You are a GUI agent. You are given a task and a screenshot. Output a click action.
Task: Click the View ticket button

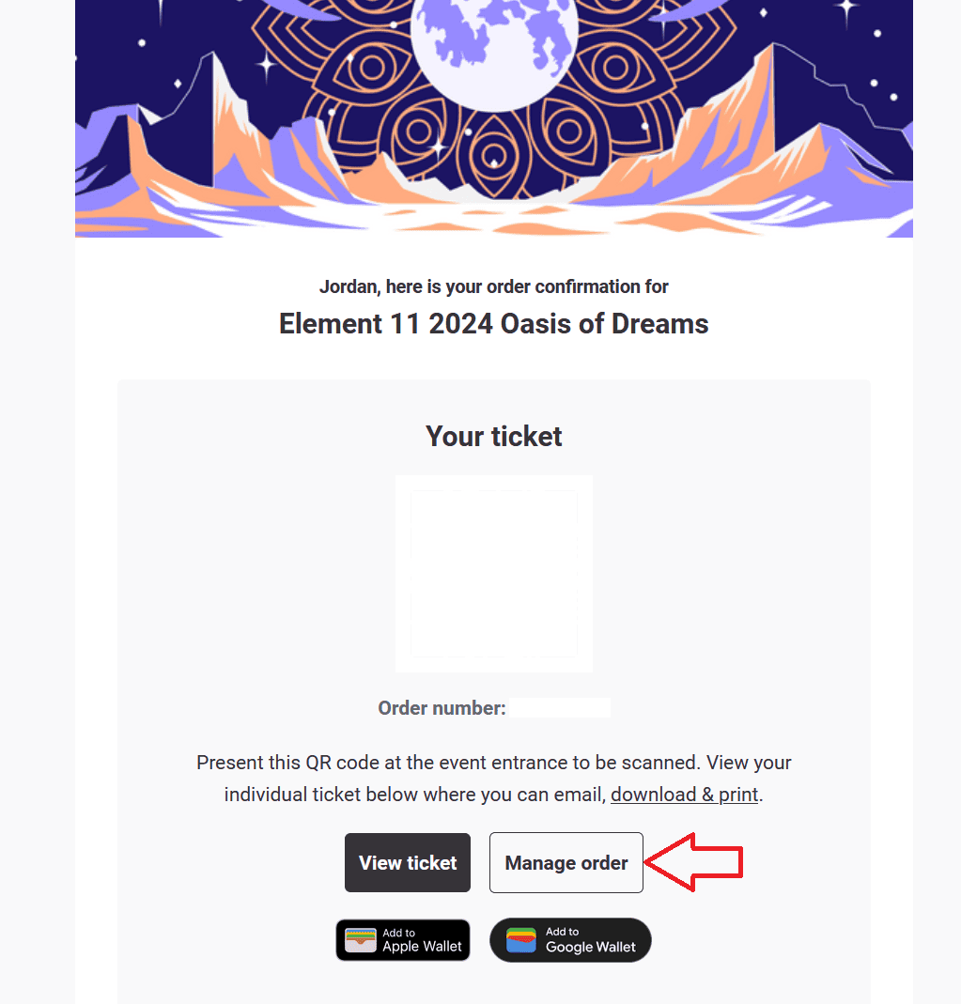pos(408,862)
